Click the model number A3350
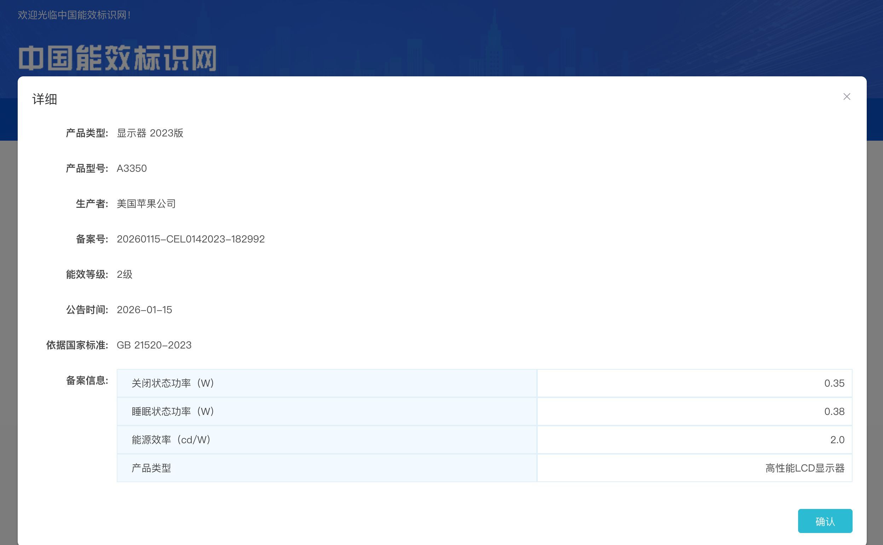Screen dimensions: 883x545 132,168
